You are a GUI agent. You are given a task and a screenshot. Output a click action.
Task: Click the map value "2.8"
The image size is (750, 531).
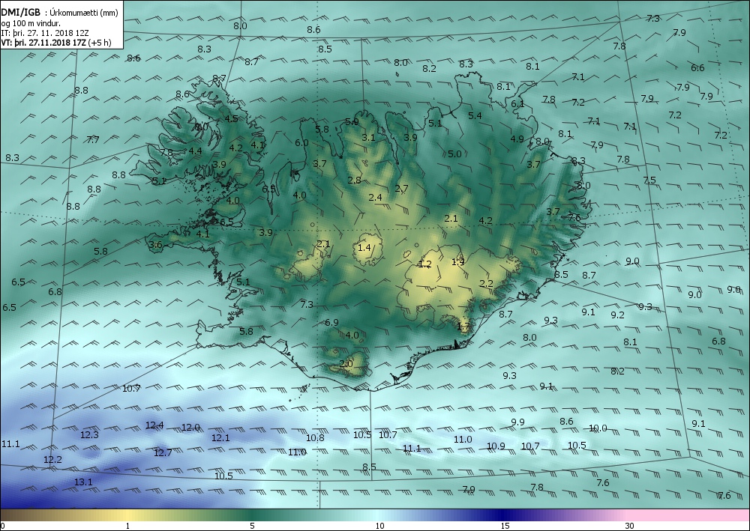tap(355, 180)
